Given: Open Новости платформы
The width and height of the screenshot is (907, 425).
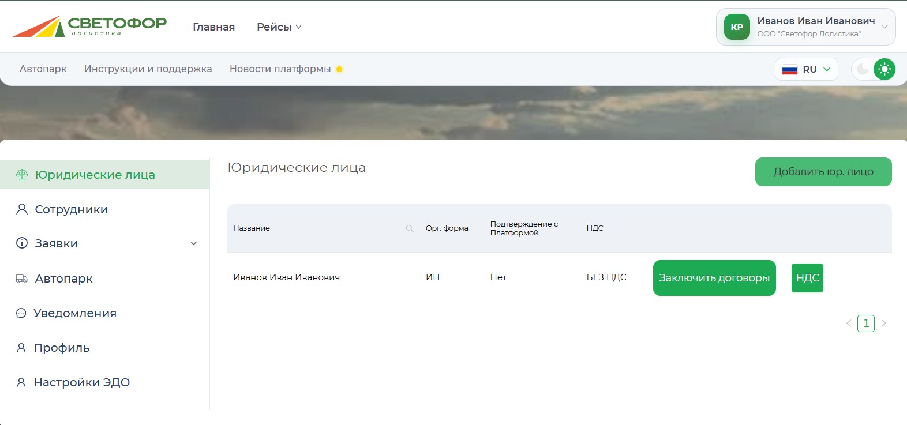Looking at the screenshot, I should pyautogui.click(x=280, y=69).
